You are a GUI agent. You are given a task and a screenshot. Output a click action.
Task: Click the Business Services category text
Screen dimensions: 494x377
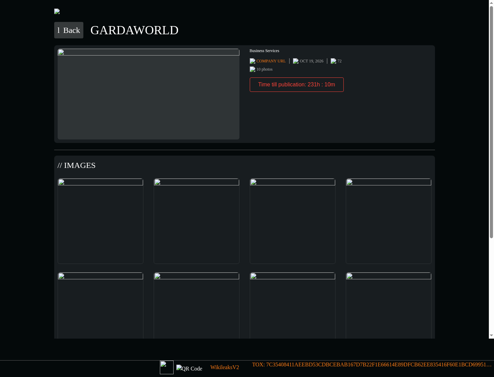(x=264, y=51)
